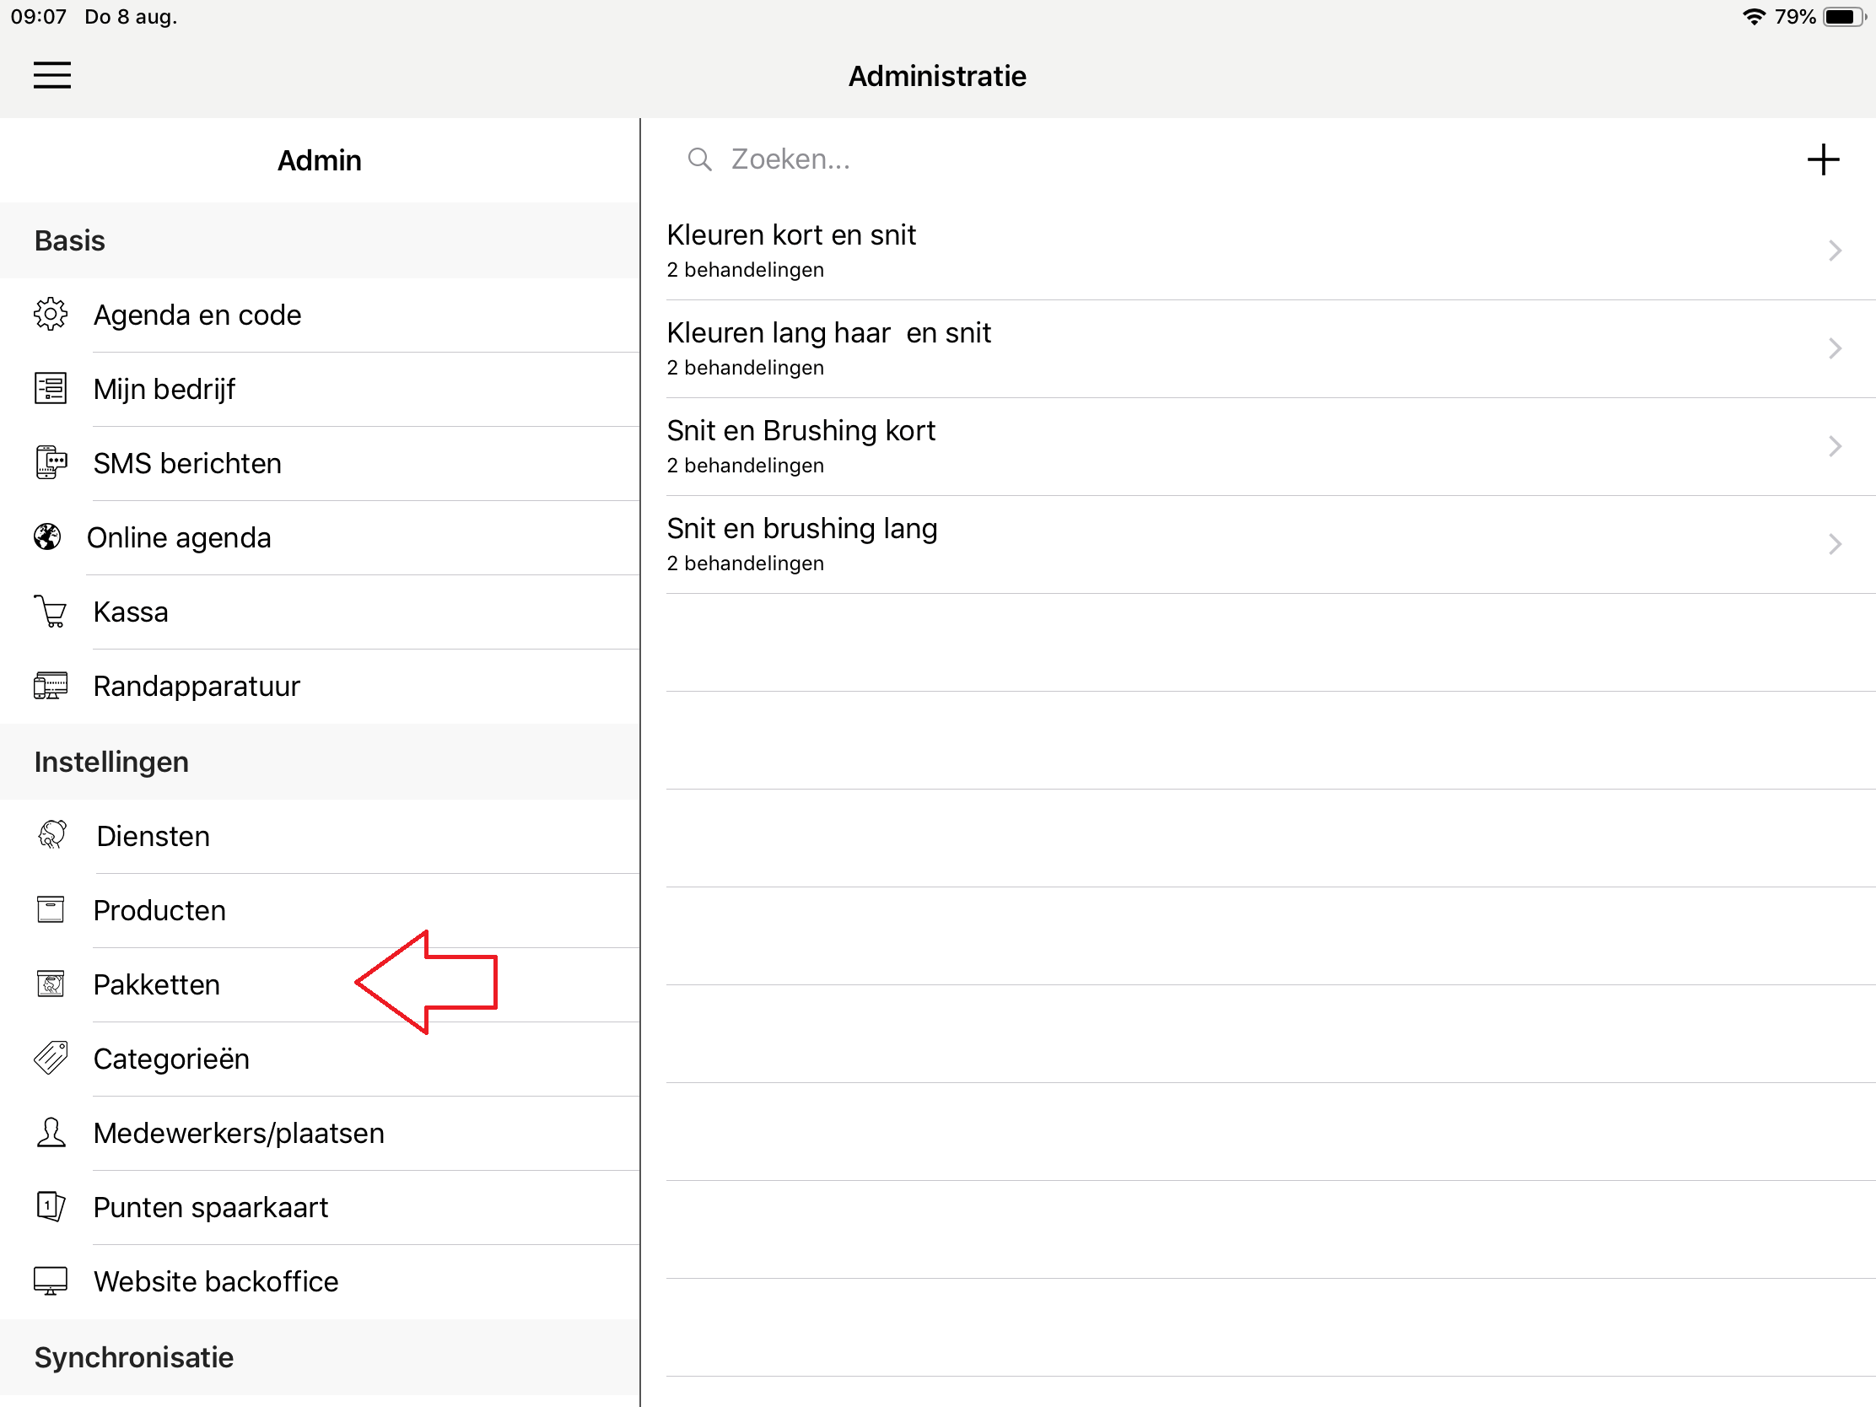The image size is (1876, 1407).
Task: Expand chevron for Kleuren kort en snit
Action: click(1835, 251)
